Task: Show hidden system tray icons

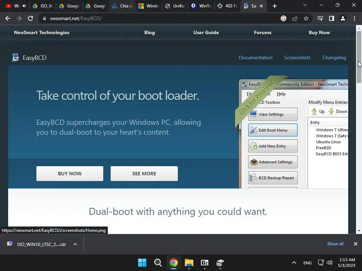Action: (x=294, y=263)
